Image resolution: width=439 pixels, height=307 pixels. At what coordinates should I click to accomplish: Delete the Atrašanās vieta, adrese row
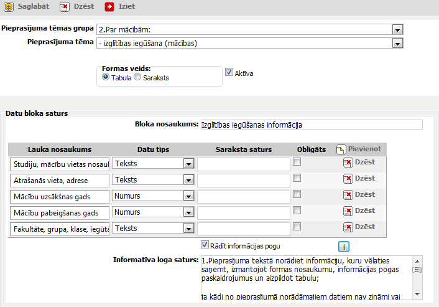348,179
